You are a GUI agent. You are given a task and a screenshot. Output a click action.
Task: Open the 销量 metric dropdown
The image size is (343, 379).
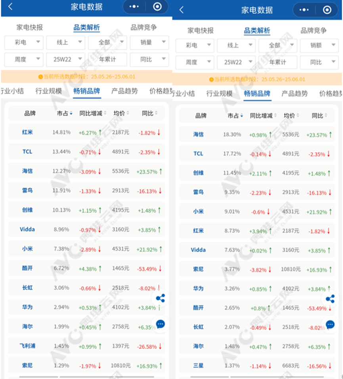click(149, 42)
